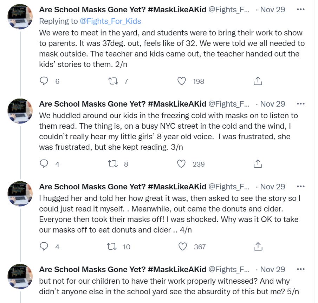The image size is (318, 303).
Task: Reply to the 2/n tweet
Action: (44, 81)
